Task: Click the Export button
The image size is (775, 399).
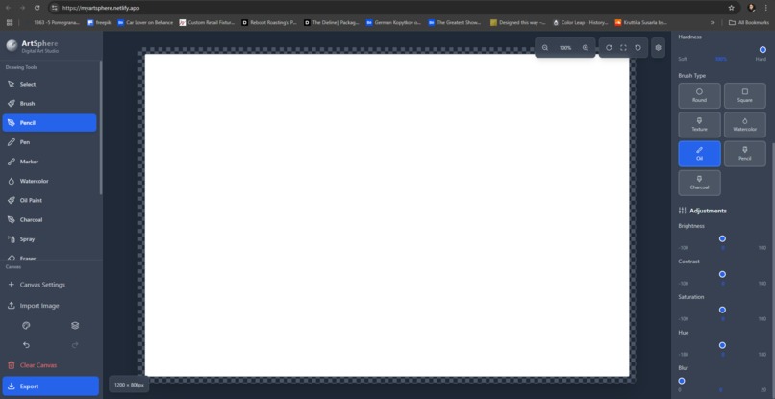Action: pyautogui.click(x=50, y=387)
